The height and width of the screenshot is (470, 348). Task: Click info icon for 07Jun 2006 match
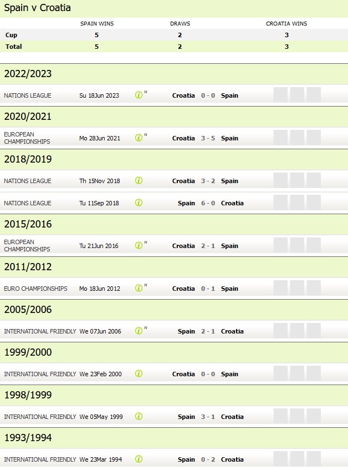139,331
